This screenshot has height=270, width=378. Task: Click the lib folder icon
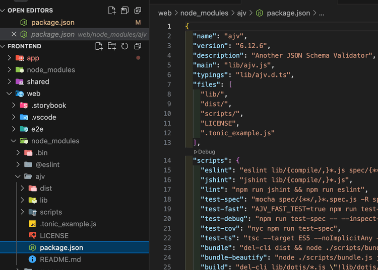[x=33, y=200]
